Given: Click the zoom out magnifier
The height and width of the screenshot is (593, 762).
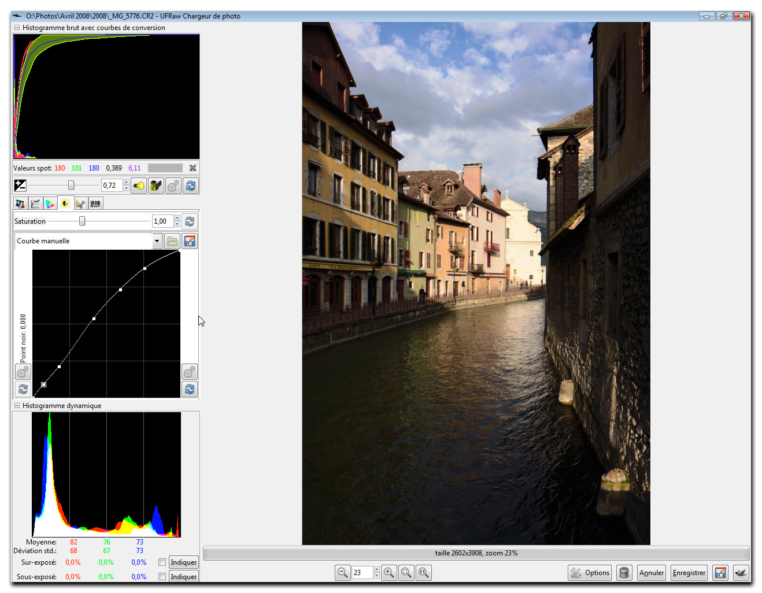Looking at the screenshot, I should pos(343,573).
